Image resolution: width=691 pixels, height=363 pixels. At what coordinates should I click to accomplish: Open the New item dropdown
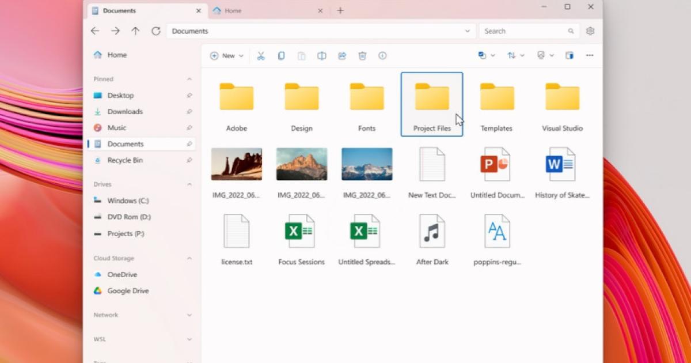(227, 56)
